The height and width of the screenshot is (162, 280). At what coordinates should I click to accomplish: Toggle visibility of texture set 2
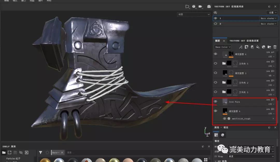[215, 24]
